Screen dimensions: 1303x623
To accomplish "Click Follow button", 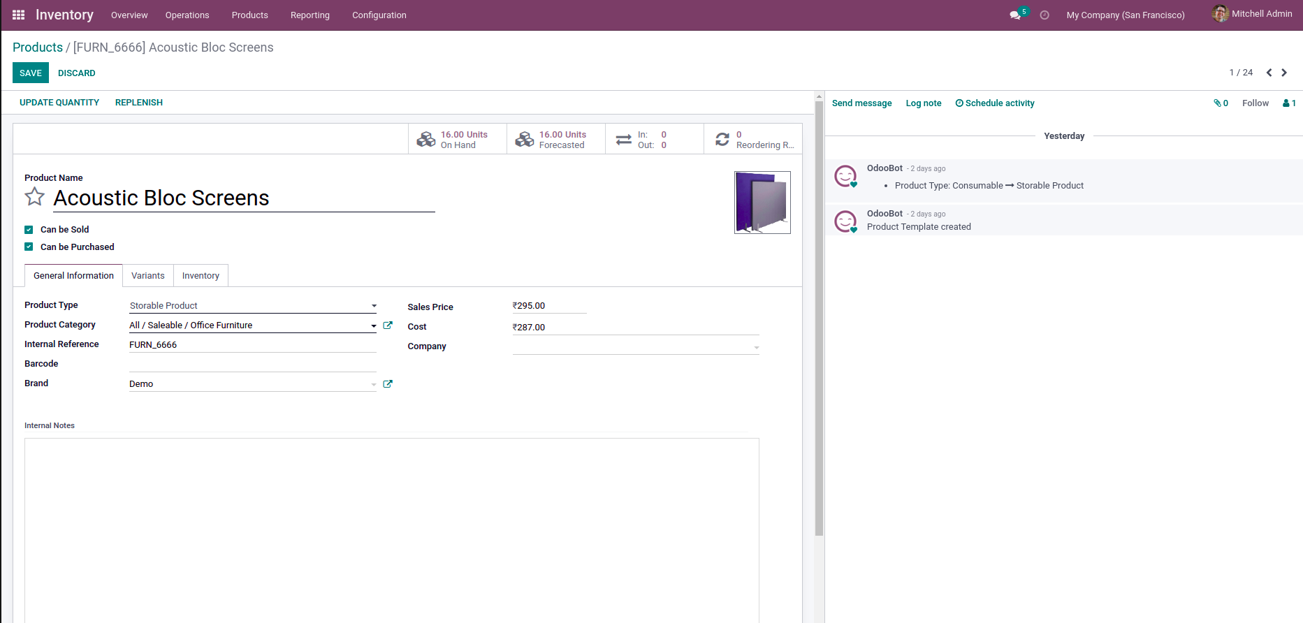I will click(x=1255, y=103).
